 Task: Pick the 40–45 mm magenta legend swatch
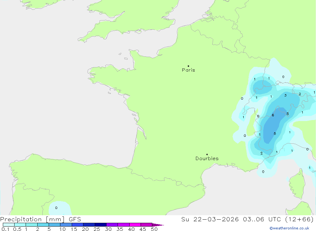[135, 225]
